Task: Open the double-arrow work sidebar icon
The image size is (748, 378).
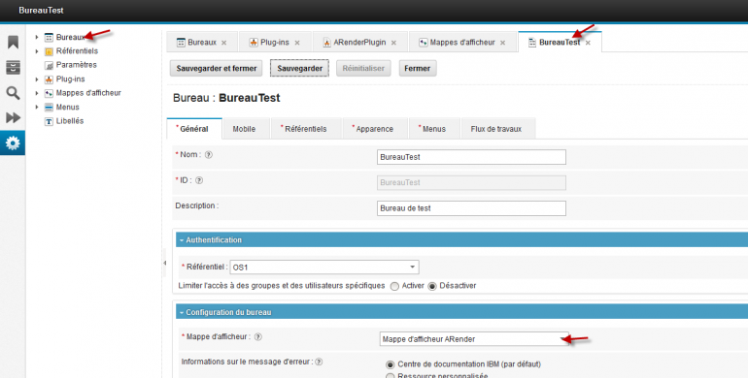Action: (13, 117)
